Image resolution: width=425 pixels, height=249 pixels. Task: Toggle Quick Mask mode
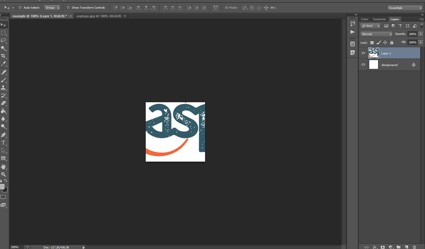click(x=3, y=197)
